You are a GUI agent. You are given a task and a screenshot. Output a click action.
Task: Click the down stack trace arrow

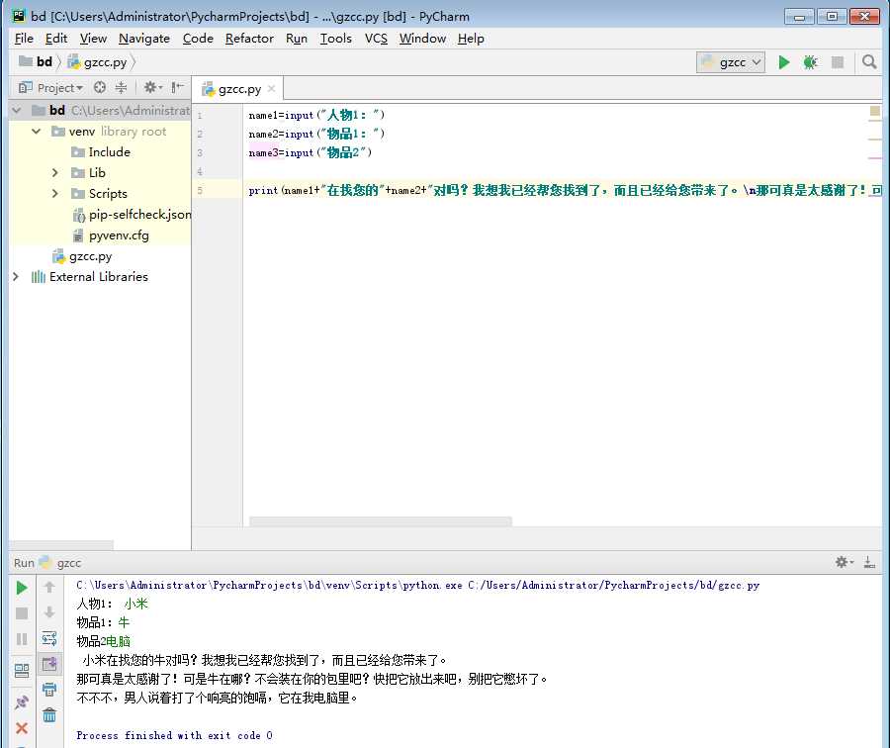(49, 612)
